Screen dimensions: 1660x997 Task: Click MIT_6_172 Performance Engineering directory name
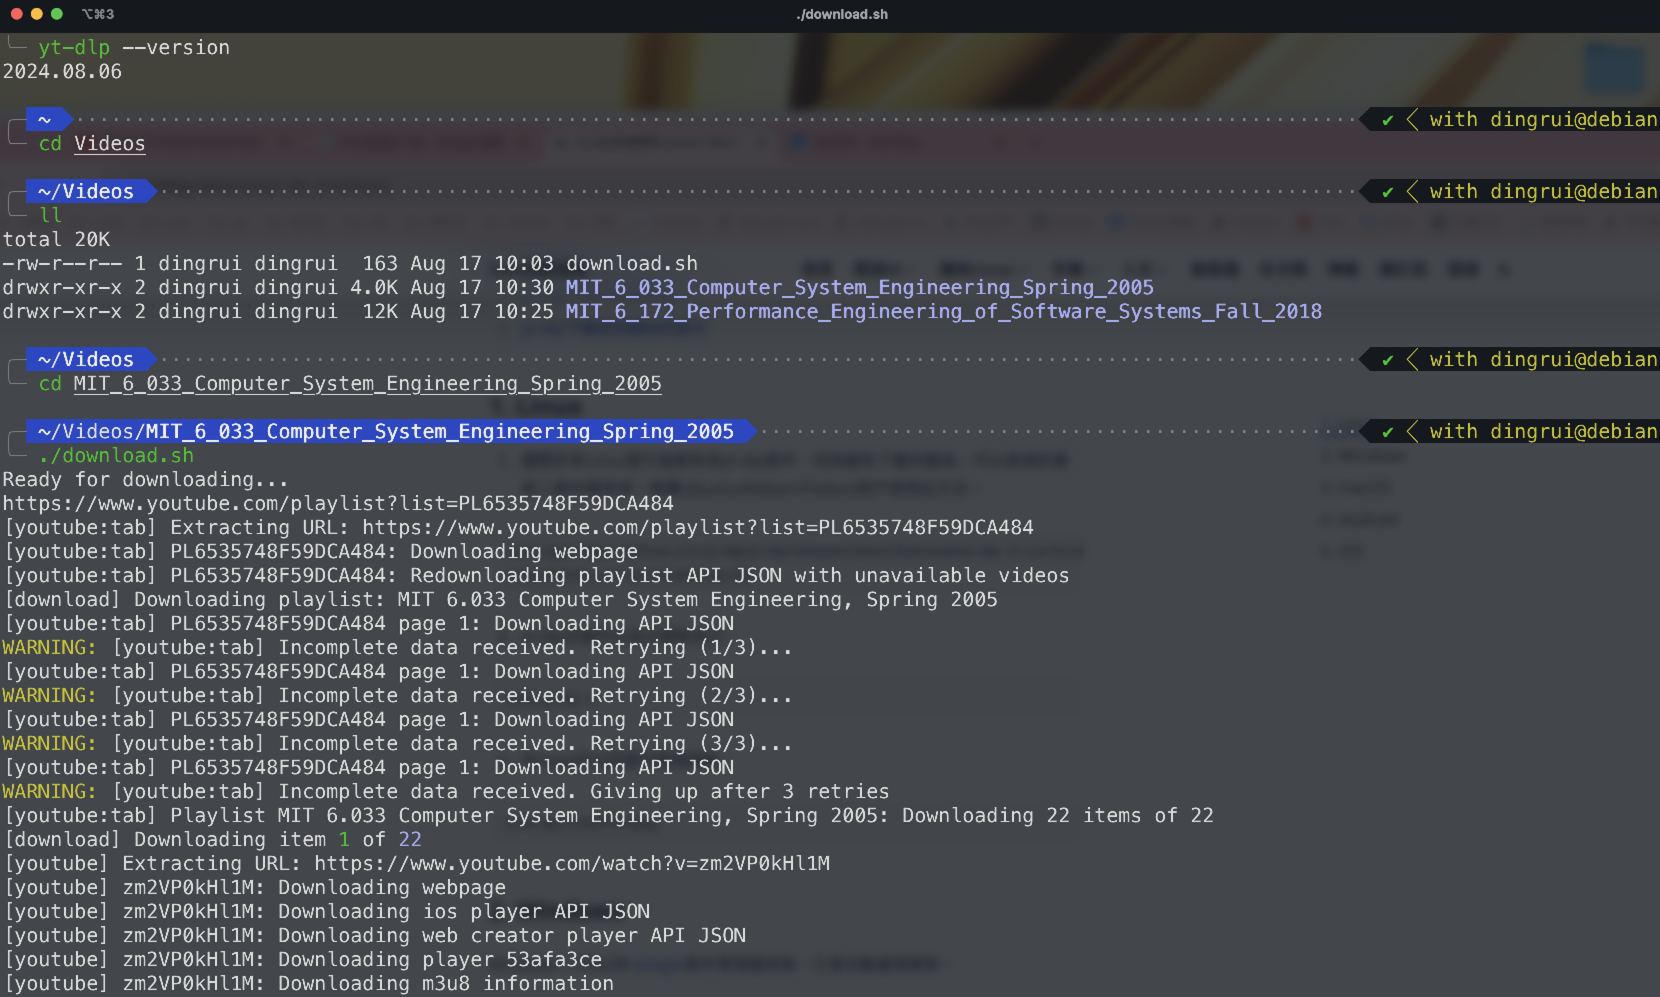point(943,311)
